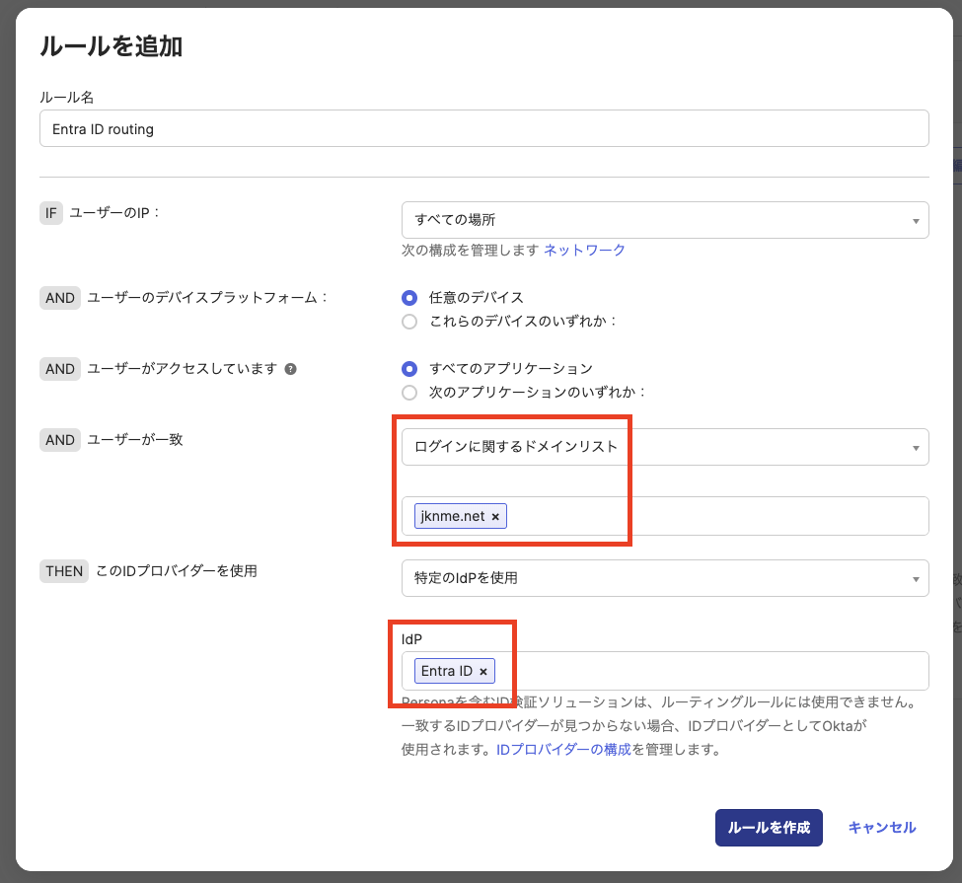Choose 次のアプリケーションのいずれか radio option
The width and height of the screenshot is (962, 883).
coord(409,393)
